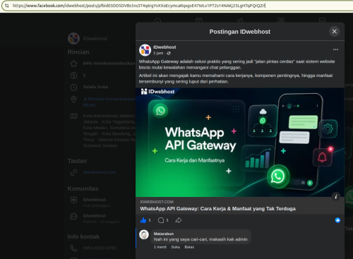Open site information icon in address bar
Image resolution: width=353 pixels, height=259 pixels.
[7, 6]
